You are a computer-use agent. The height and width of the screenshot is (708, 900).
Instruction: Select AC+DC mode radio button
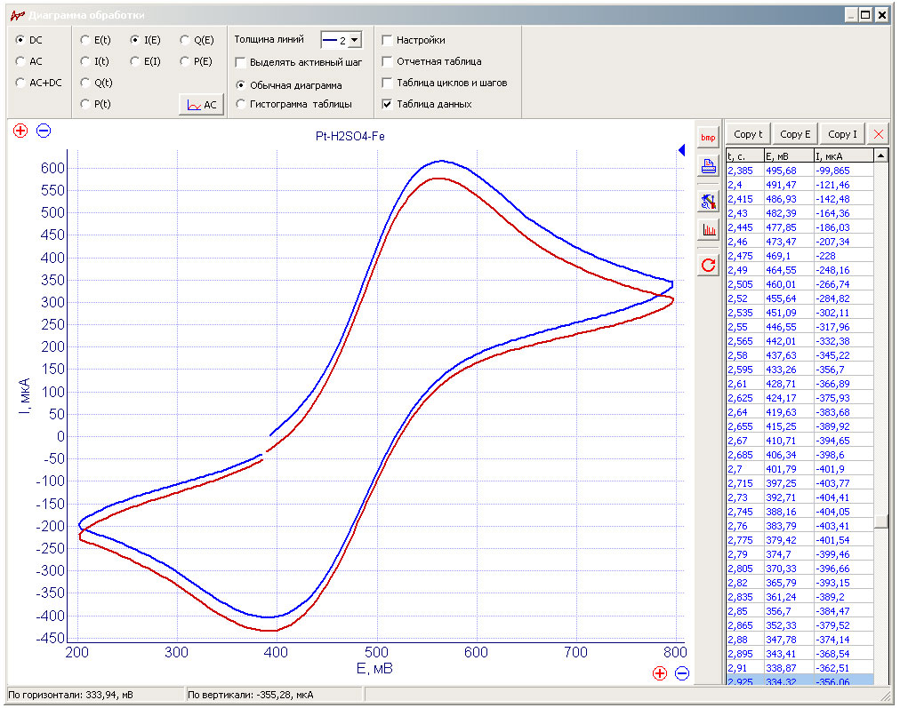click(x=20, y=82)
